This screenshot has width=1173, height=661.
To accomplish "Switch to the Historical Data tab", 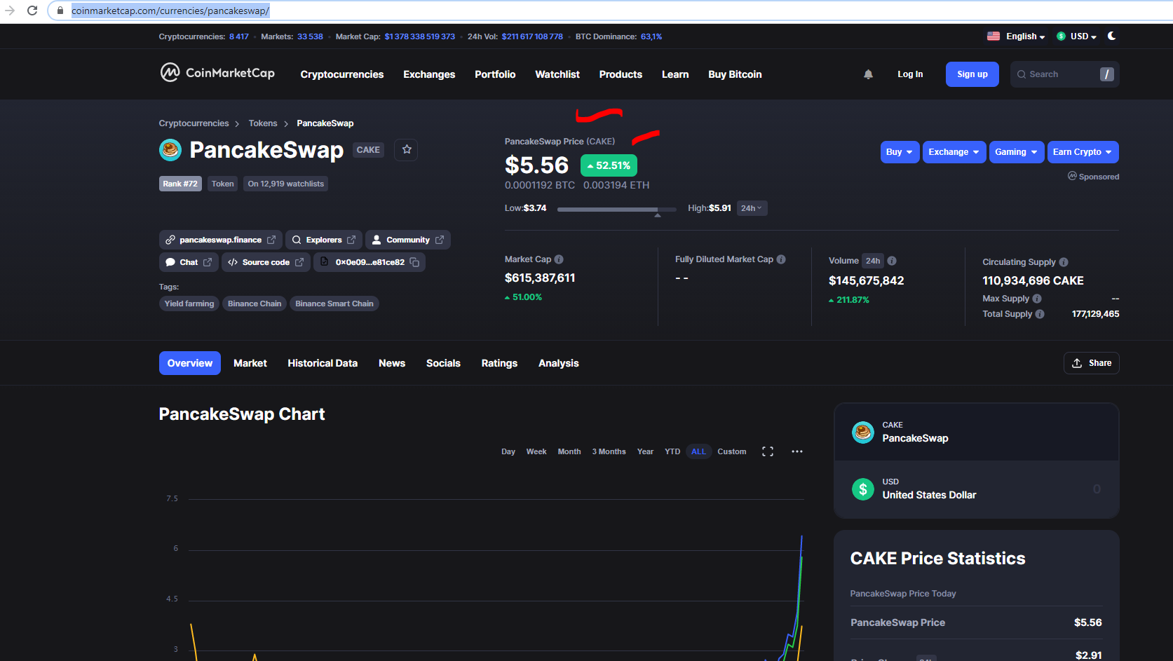I will (322, 362).
